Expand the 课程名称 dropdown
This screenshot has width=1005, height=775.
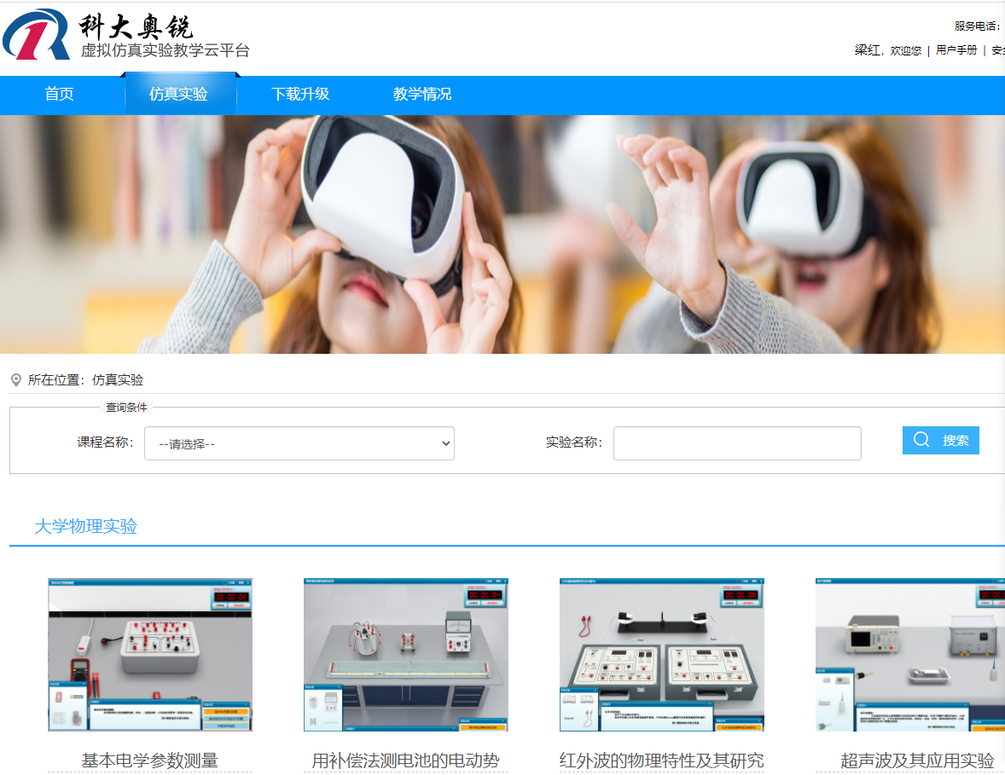point(299,443)
